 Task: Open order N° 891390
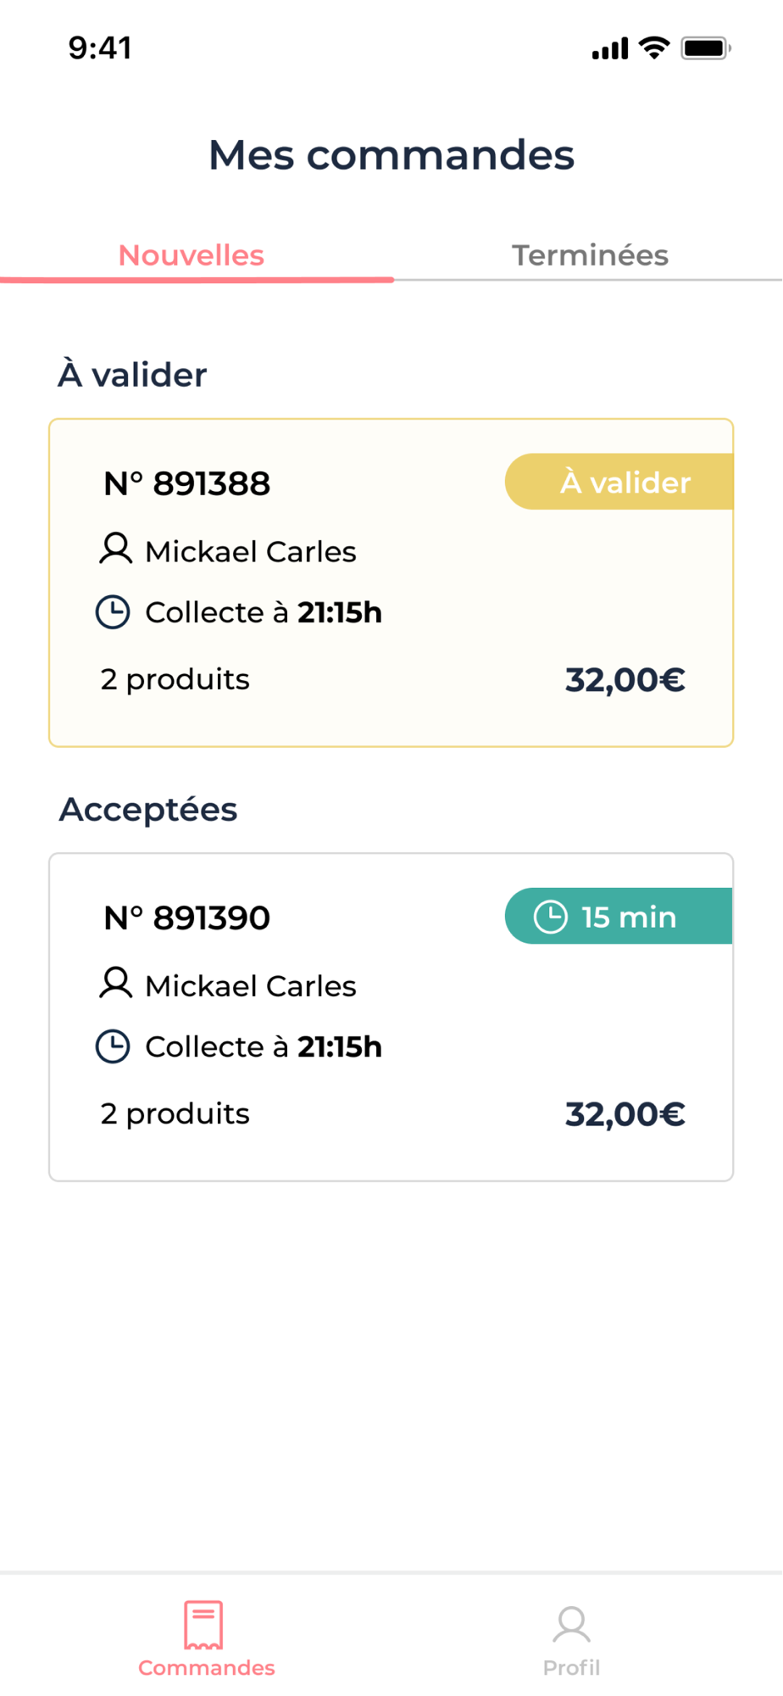[186, 918]
